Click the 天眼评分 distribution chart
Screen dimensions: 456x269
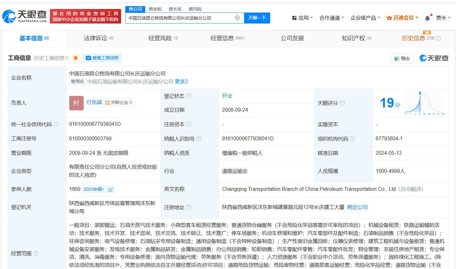pyautogui.click(x=424, y=103)
